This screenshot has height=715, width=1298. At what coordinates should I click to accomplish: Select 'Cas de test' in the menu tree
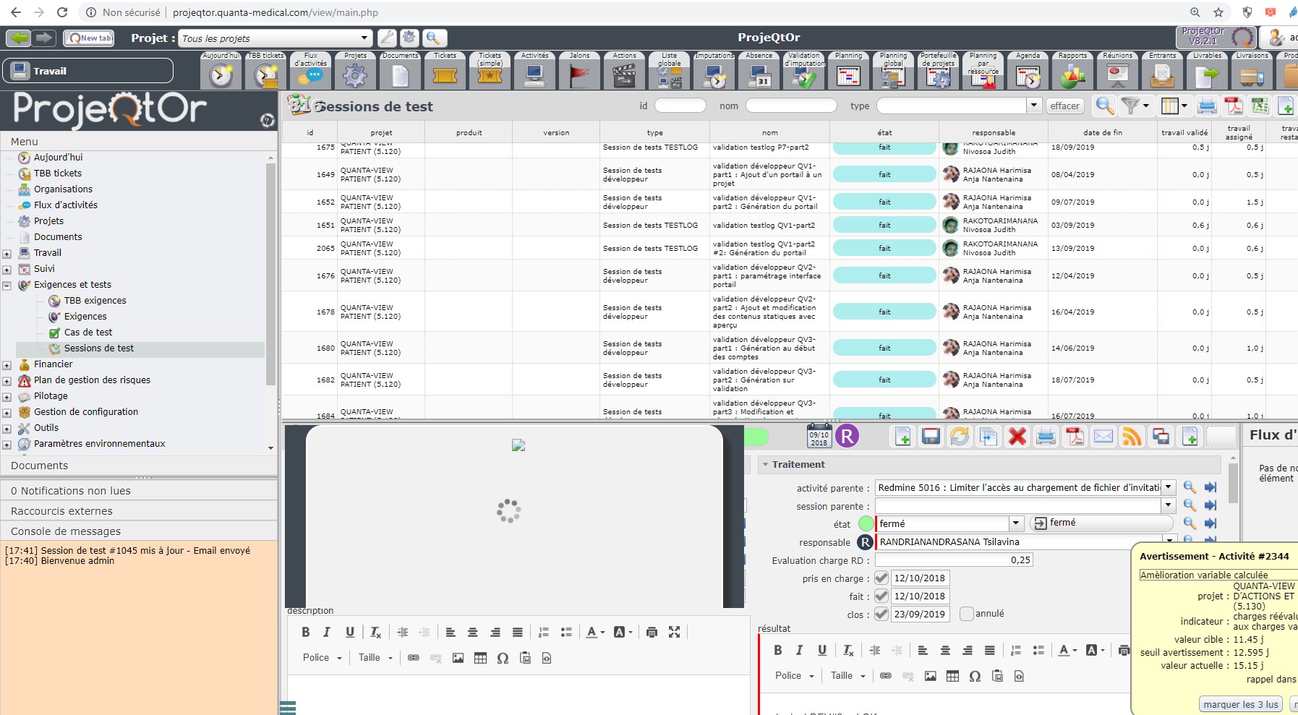coord(87,333)
